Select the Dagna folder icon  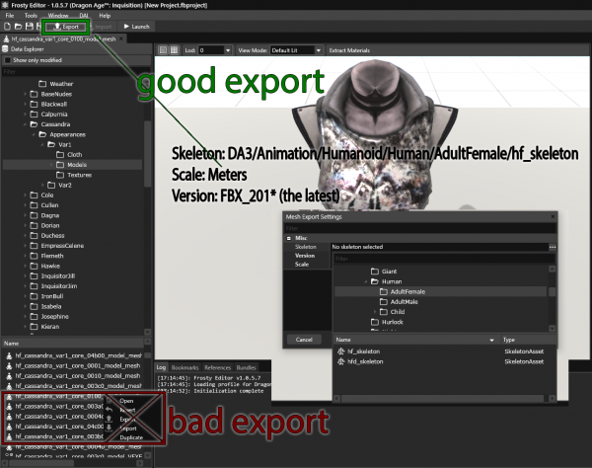pyautogui.click(x=34, y=215)
